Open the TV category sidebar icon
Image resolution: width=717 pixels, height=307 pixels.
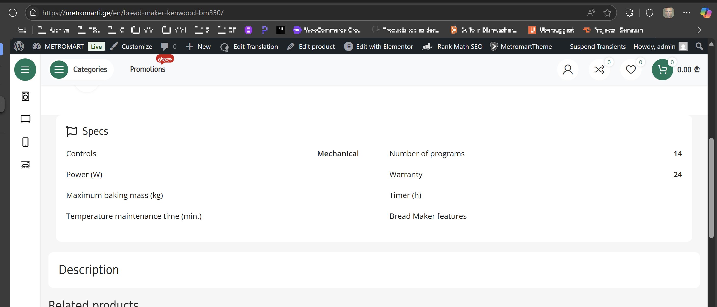[25, 119]
